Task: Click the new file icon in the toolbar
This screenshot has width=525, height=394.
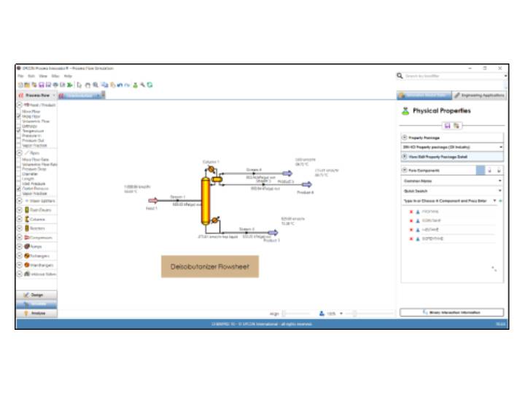Action: point(20,85)
